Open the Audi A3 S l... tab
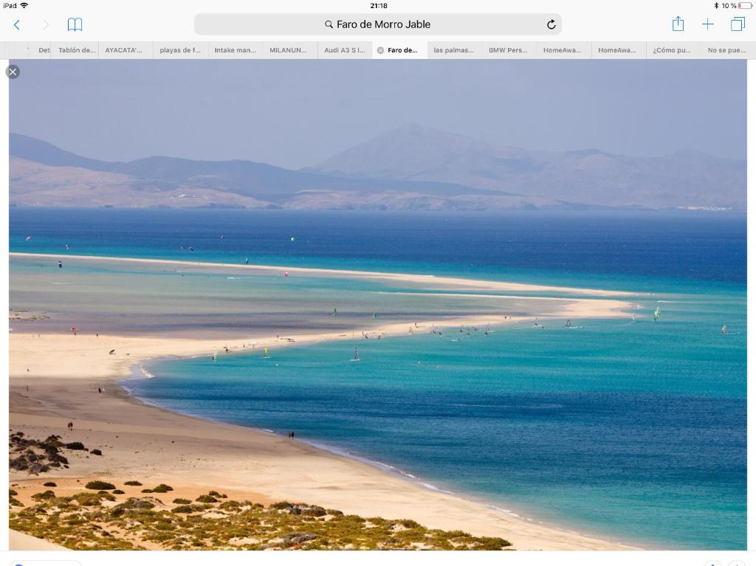The height and width of the screenshot is (566, 756). pyautogui.click(x=345, y=50)
